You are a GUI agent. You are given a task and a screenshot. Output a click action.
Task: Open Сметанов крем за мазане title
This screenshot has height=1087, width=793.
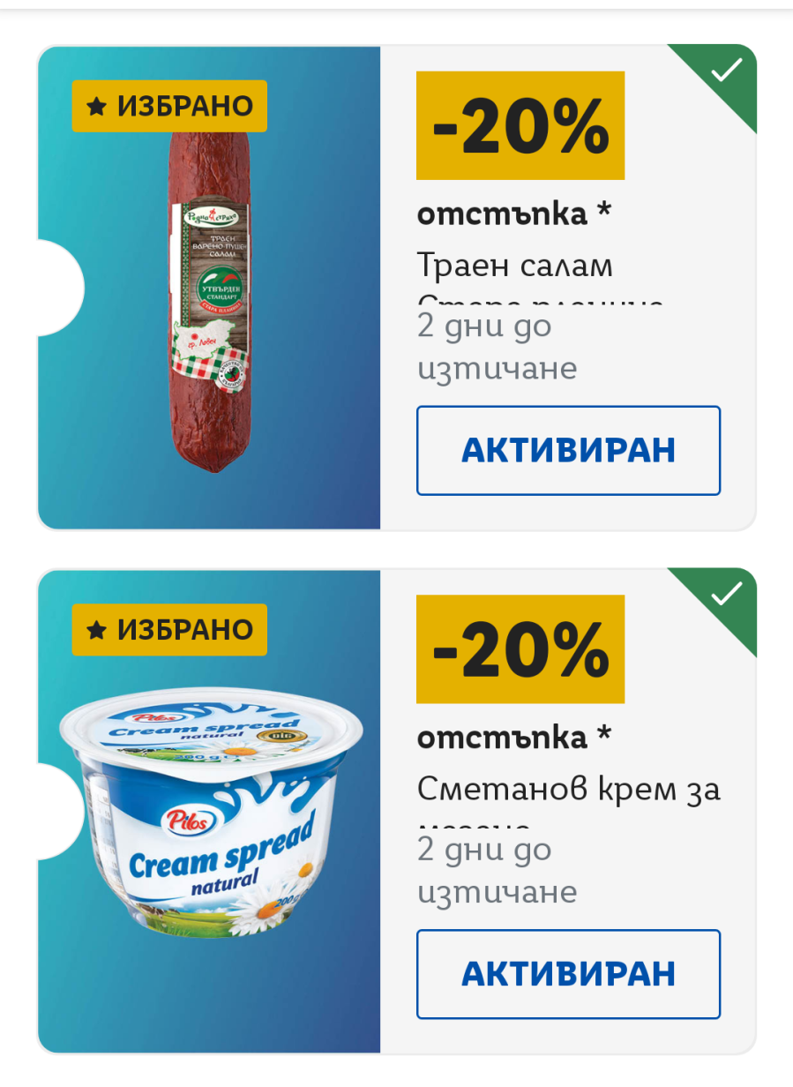coord(569,788)
